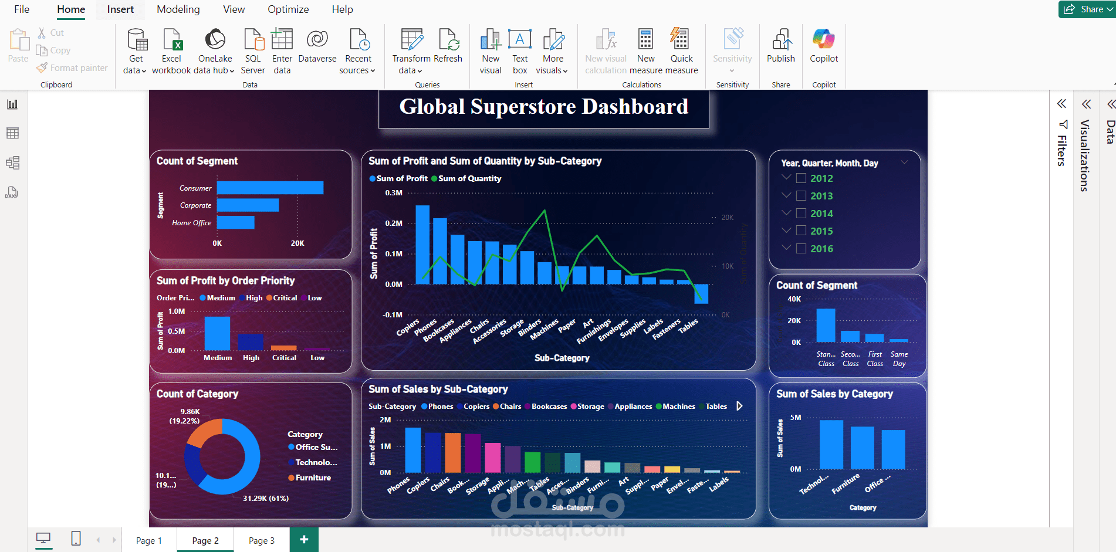Click Enter data icon

[282, 39]
